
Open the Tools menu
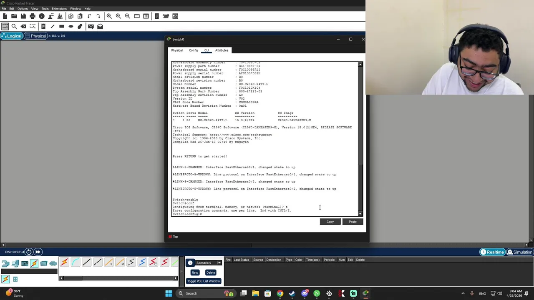click(x=45, y=9)
